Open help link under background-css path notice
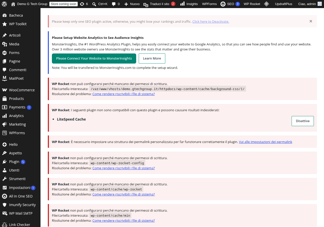324x227 pixels. pyautogui.click(x=124, y=94)
